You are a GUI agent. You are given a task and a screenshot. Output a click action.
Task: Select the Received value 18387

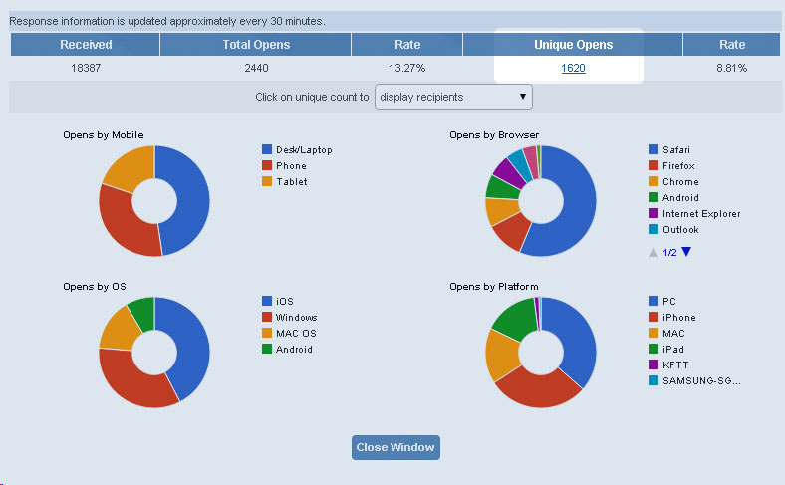click(86, 68)
